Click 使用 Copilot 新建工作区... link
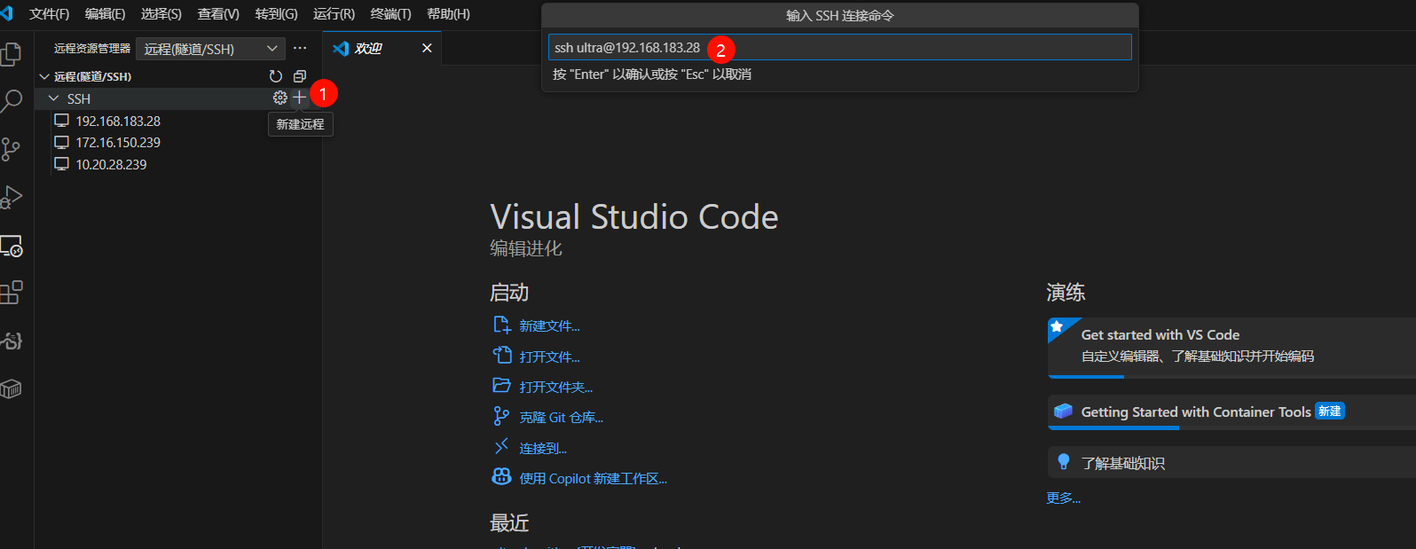 (593, 478)
